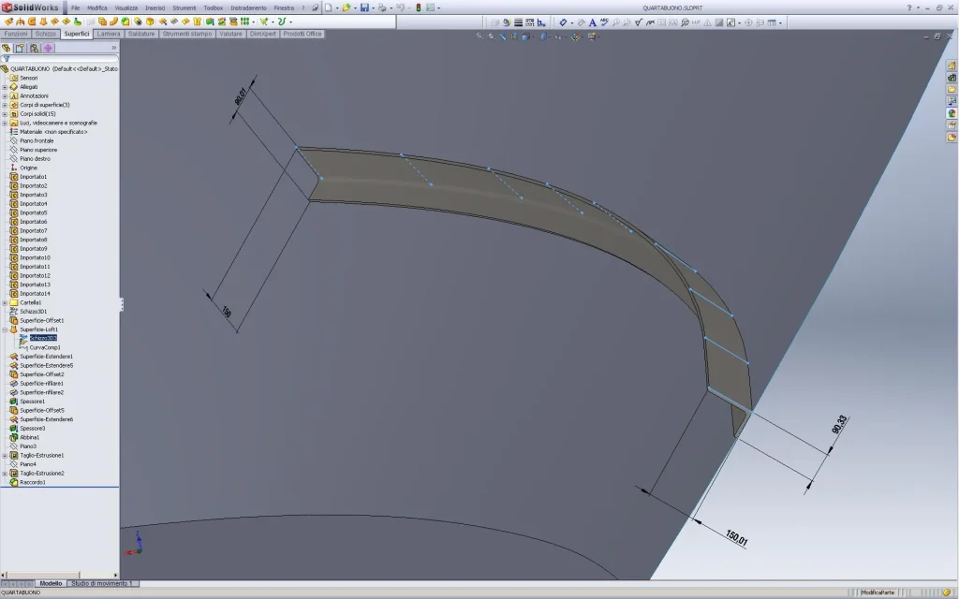The image size is (959, 599).
Task: Click ModificaParte in status bar
Action: [x=878, y=592]
